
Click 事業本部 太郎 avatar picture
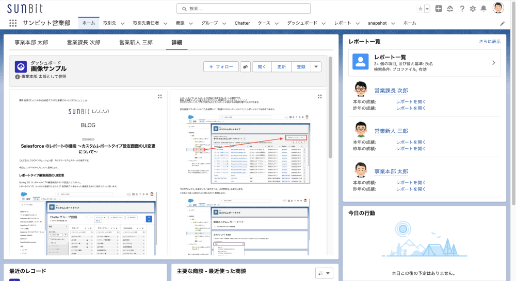tap(361, 170)
